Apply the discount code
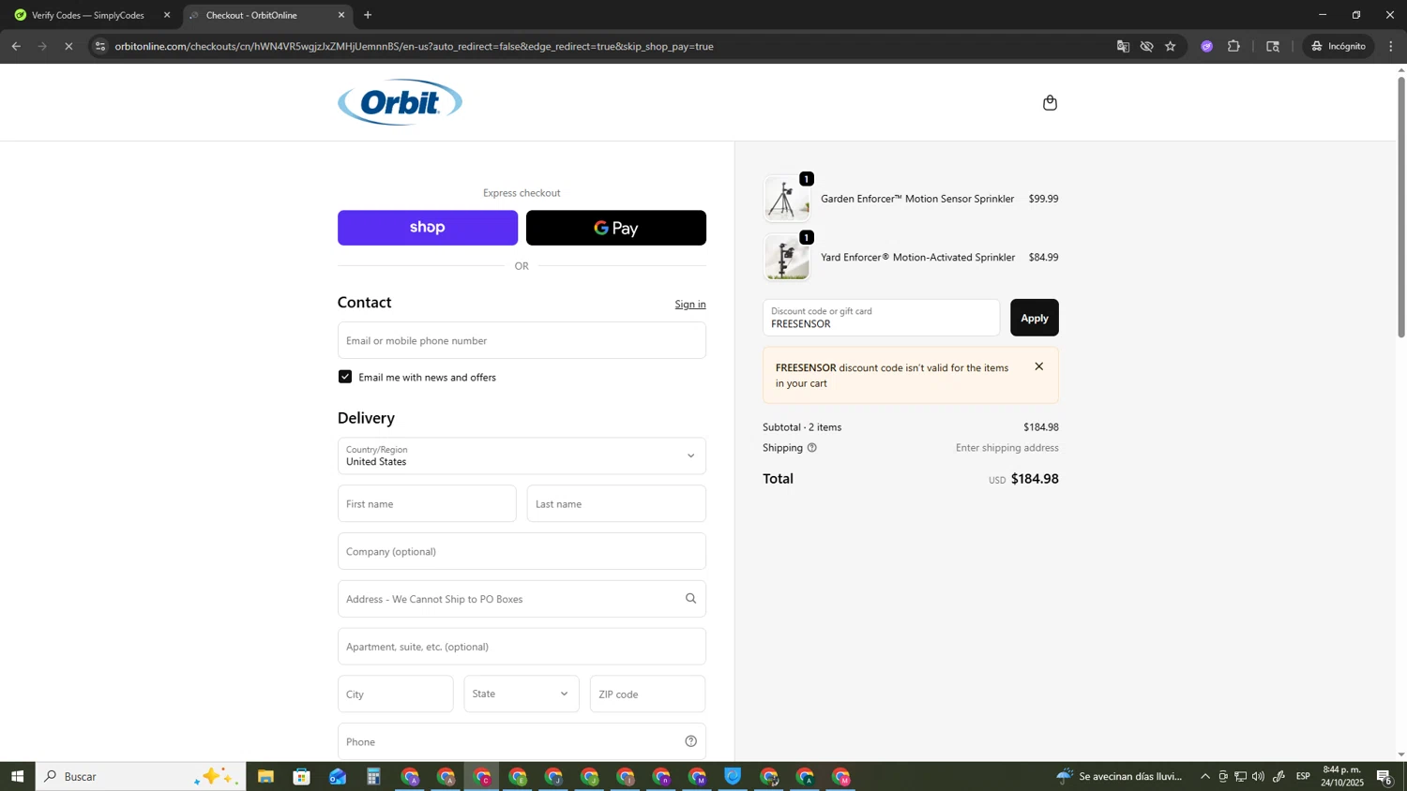 coord(1035,318)
